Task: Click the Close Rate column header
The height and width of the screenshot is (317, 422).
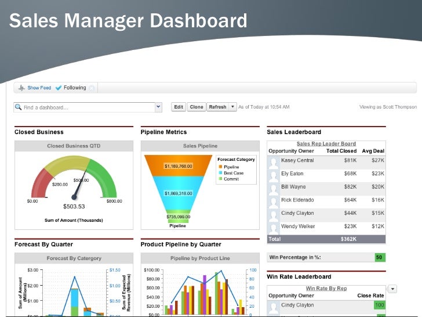Action: [x=370, y=296]
